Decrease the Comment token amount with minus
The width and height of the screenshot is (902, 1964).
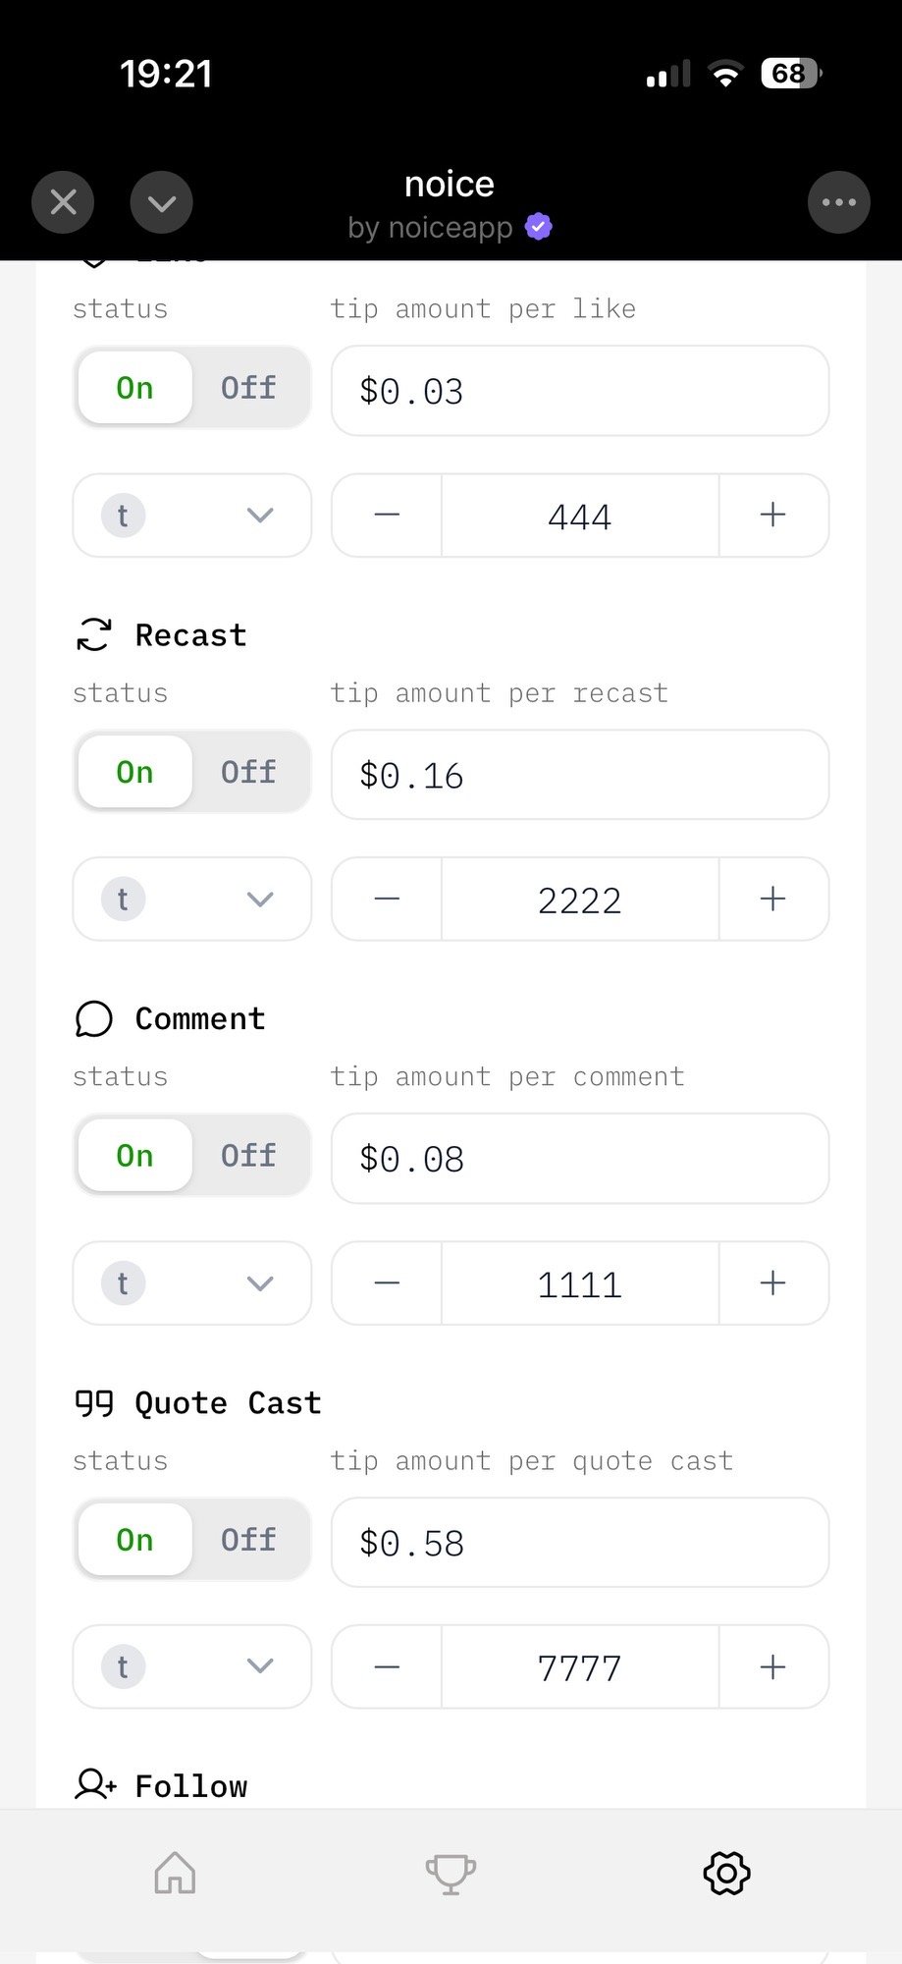[387, 1283]
